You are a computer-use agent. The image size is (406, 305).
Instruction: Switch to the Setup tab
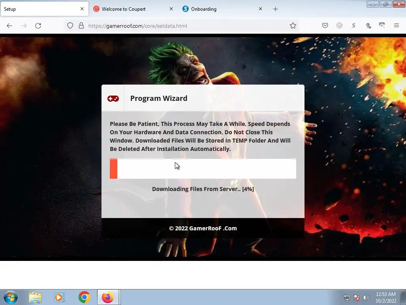[44, 9]
